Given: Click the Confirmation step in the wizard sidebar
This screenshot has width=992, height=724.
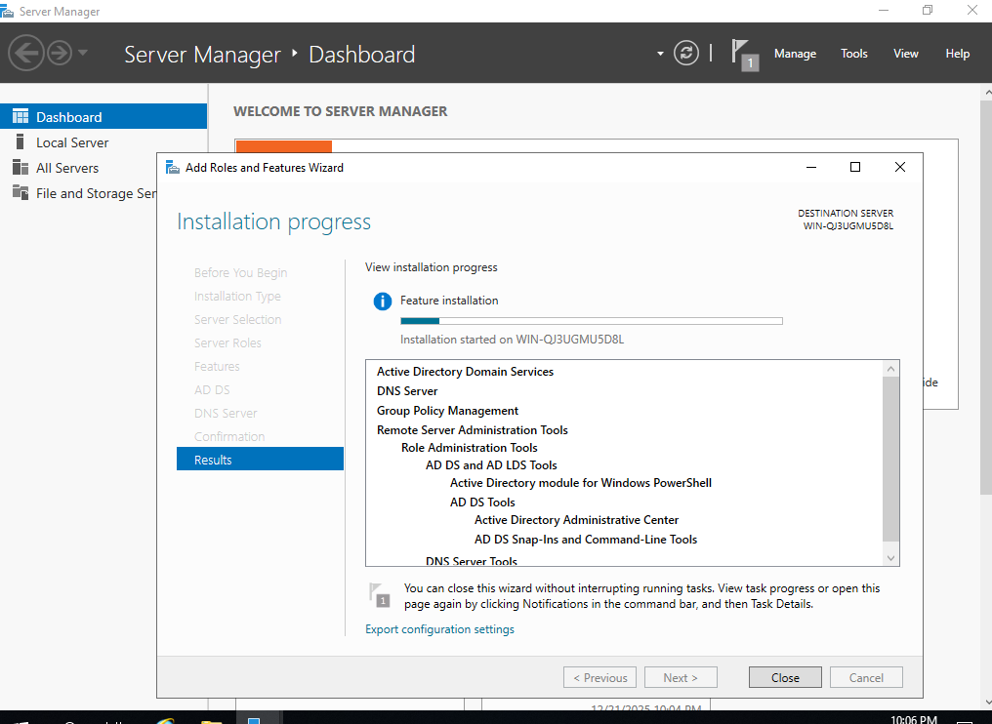Looking at the screenshot, I should click(229, 436).
